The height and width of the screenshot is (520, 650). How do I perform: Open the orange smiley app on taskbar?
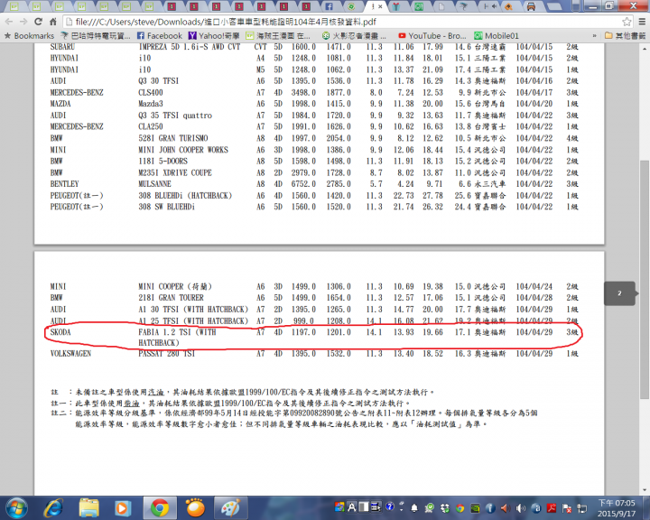[195, 508]
